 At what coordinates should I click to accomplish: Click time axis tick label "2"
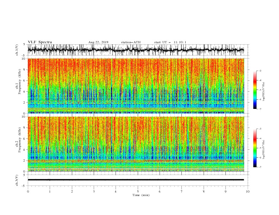pyautogui.click(x=72, y=191)
